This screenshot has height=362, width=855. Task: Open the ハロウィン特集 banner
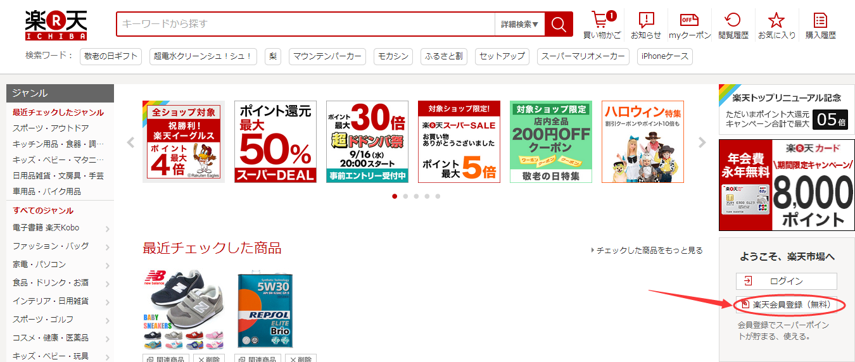coord(643,142)
